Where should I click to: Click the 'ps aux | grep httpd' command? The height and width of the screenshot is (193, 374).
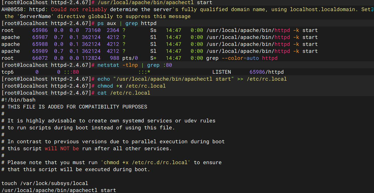click(x=127, y=23)
